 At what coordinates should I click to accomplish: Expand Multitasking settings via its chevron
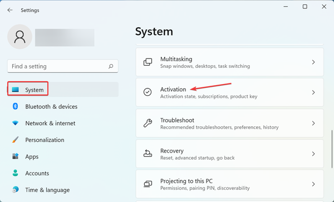pos(313,62)
